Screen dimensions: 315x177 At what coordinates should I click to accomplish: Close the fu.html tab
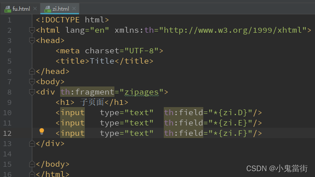35,9
